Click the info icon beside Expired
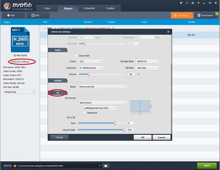Viewport: 220px width, 170px height. click(x=108, y=28)
